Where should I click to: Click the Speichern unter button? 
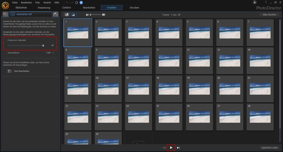point(270,148)
